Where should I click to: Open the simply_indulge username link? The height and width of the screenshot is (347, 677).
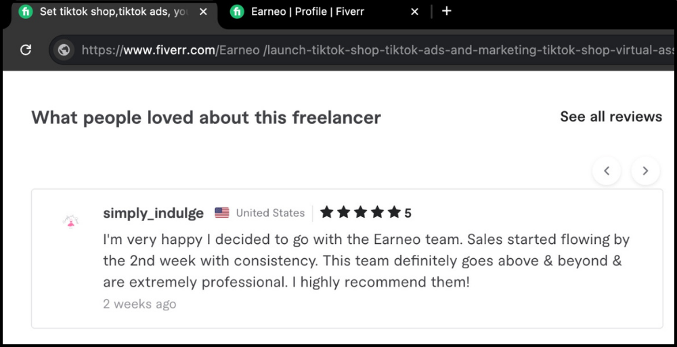tap(153, 213)
